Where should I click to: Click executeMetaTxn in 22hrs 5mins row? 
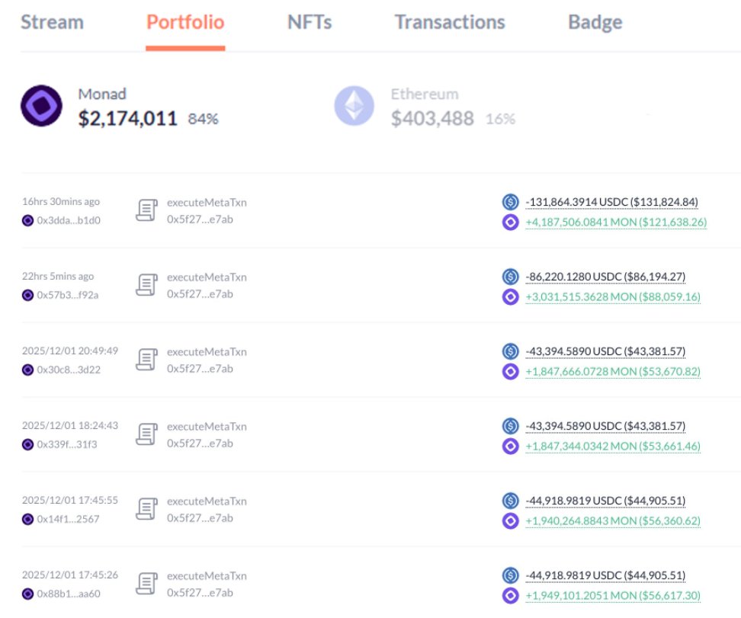[x=207, y=277]
